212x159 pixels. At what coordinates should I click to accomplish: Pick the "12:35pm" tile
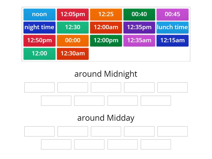(x=139, y=27)
